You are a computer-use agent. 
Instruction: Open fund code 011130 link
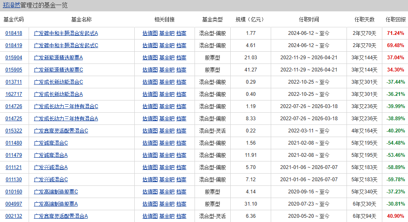tap(14, 180)
